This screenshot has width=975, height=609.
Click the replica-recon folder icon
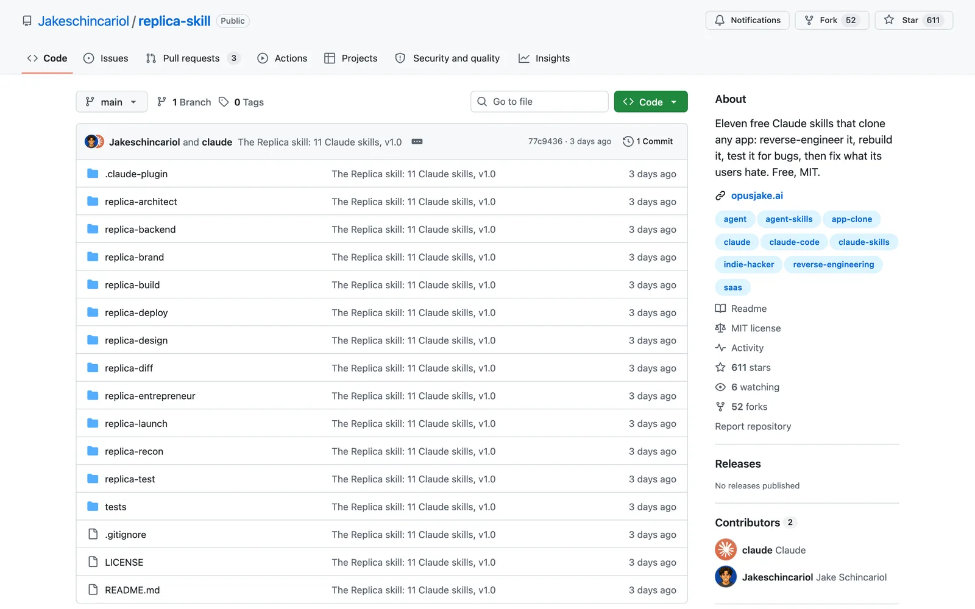[93, 451]
